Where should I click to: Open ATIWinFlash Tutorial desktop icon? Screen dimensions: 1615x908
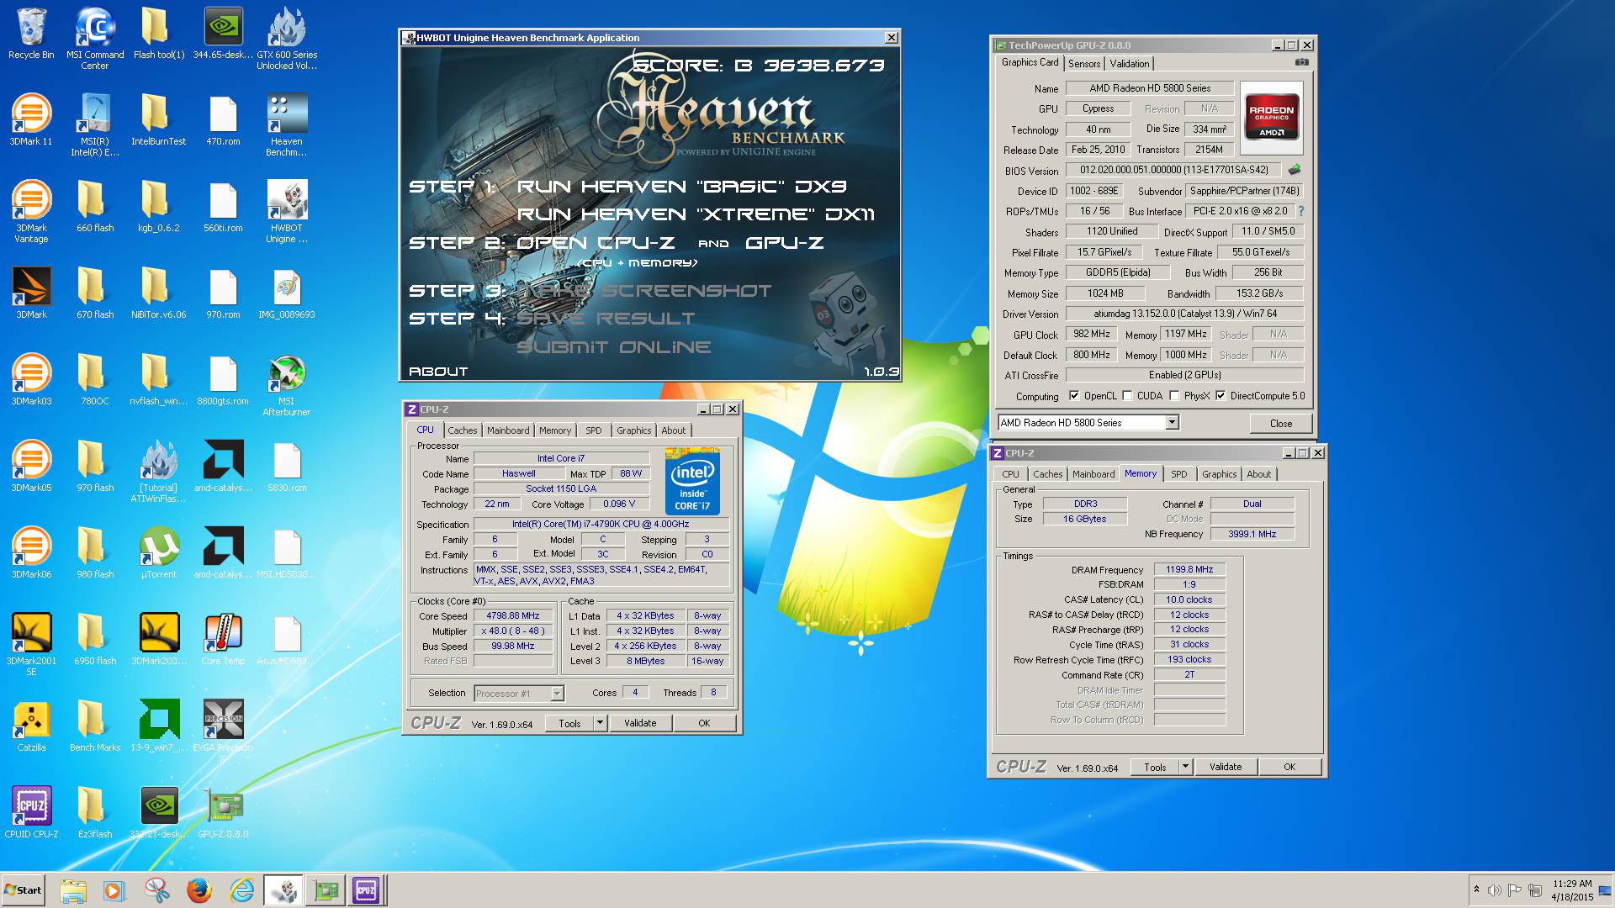pos(159,471)
